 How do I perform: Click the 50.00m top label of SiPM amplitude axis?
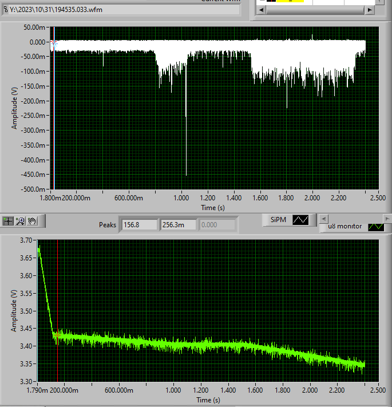point(34,27)
